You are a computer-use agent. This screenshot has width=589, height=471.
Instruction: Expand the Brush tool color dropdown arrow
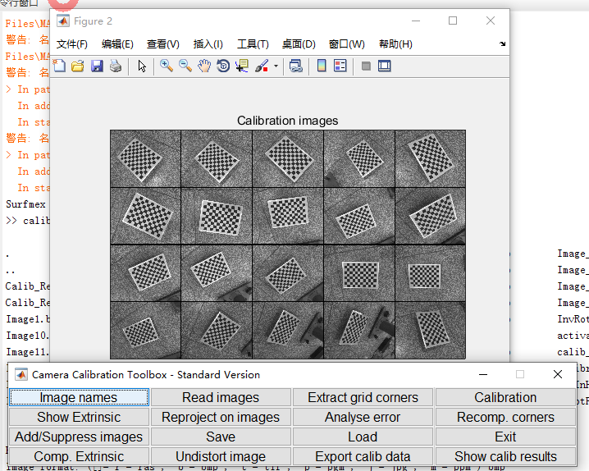[x=276, y=66]
